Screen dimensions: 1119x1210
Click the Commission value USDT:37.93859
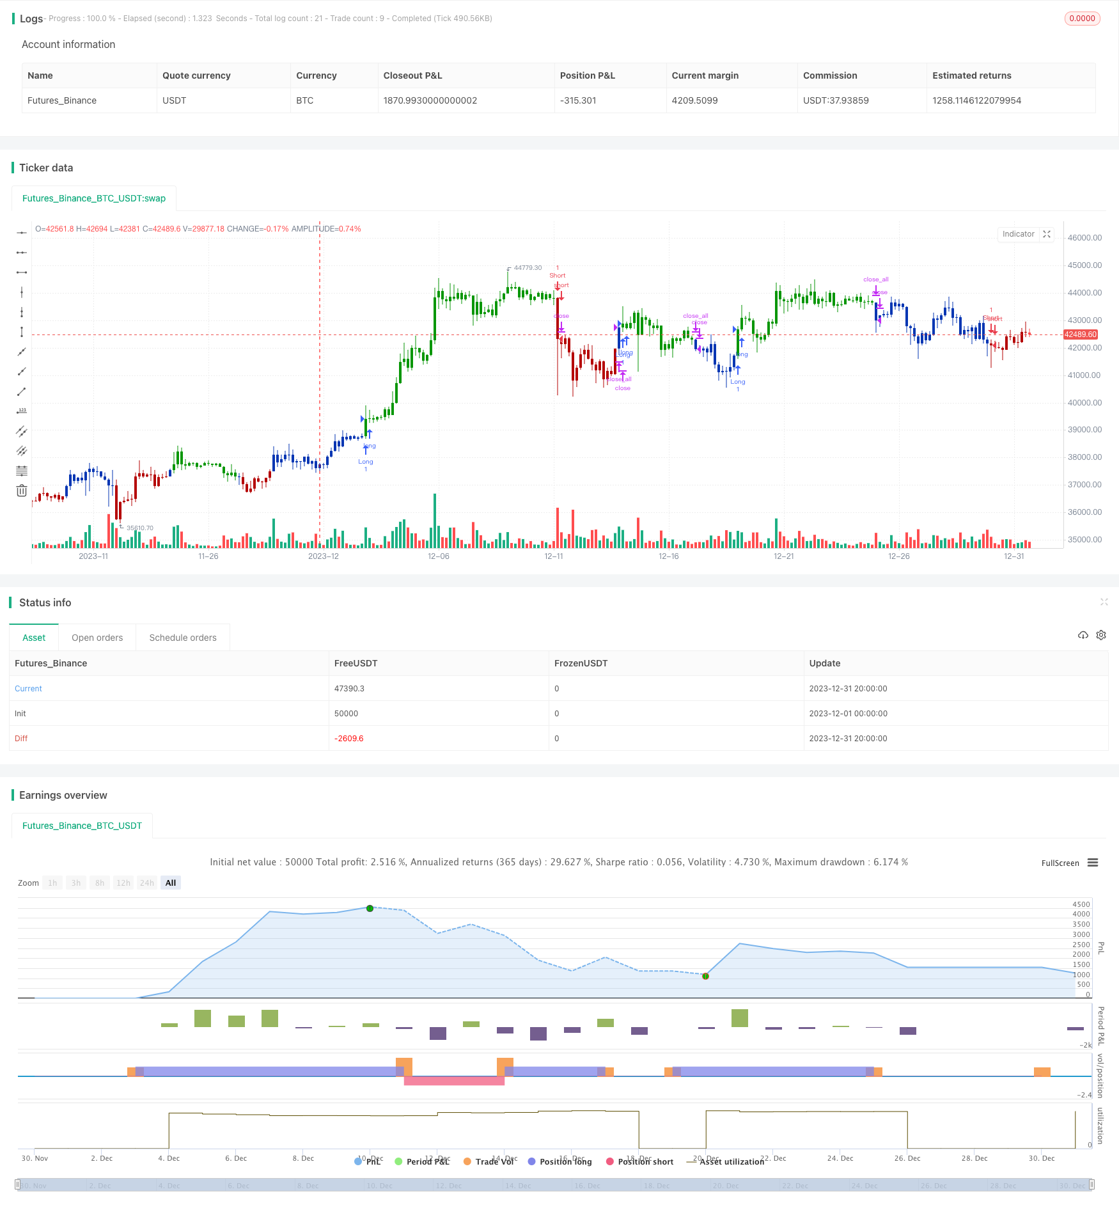point(836,100)
